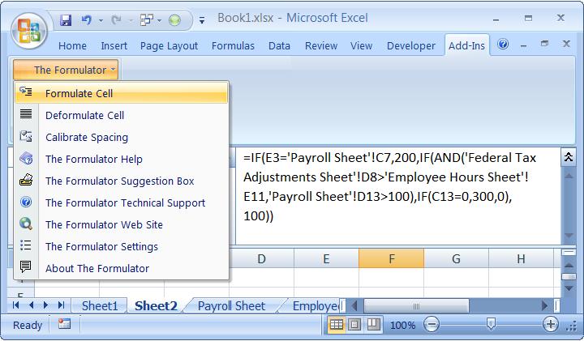Collapse The Formulator dropdown button
Viewport: 584px width, 341px height.
[66, 70]
